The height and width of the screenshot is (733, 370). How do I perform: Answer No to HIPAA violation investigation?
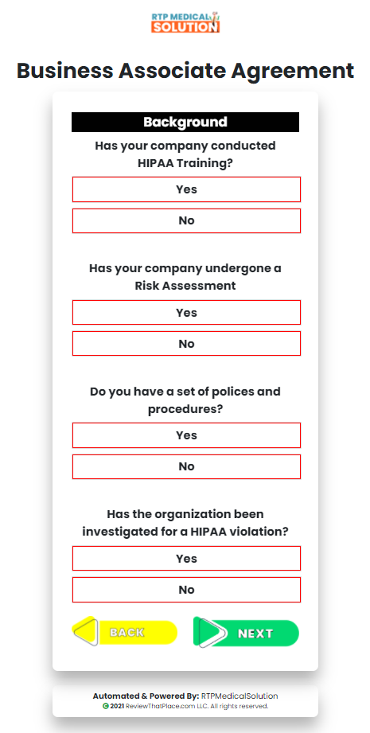[x=186, y=590]
